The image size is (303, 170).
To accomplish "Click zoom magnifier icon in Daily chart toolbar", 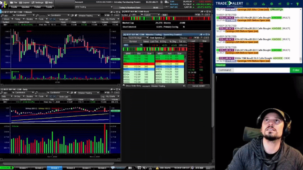I will coord(72,93).
